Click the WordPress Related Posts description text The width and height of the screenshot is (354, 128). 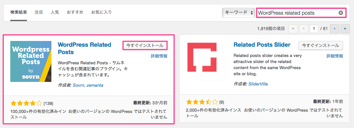point(93,69)
